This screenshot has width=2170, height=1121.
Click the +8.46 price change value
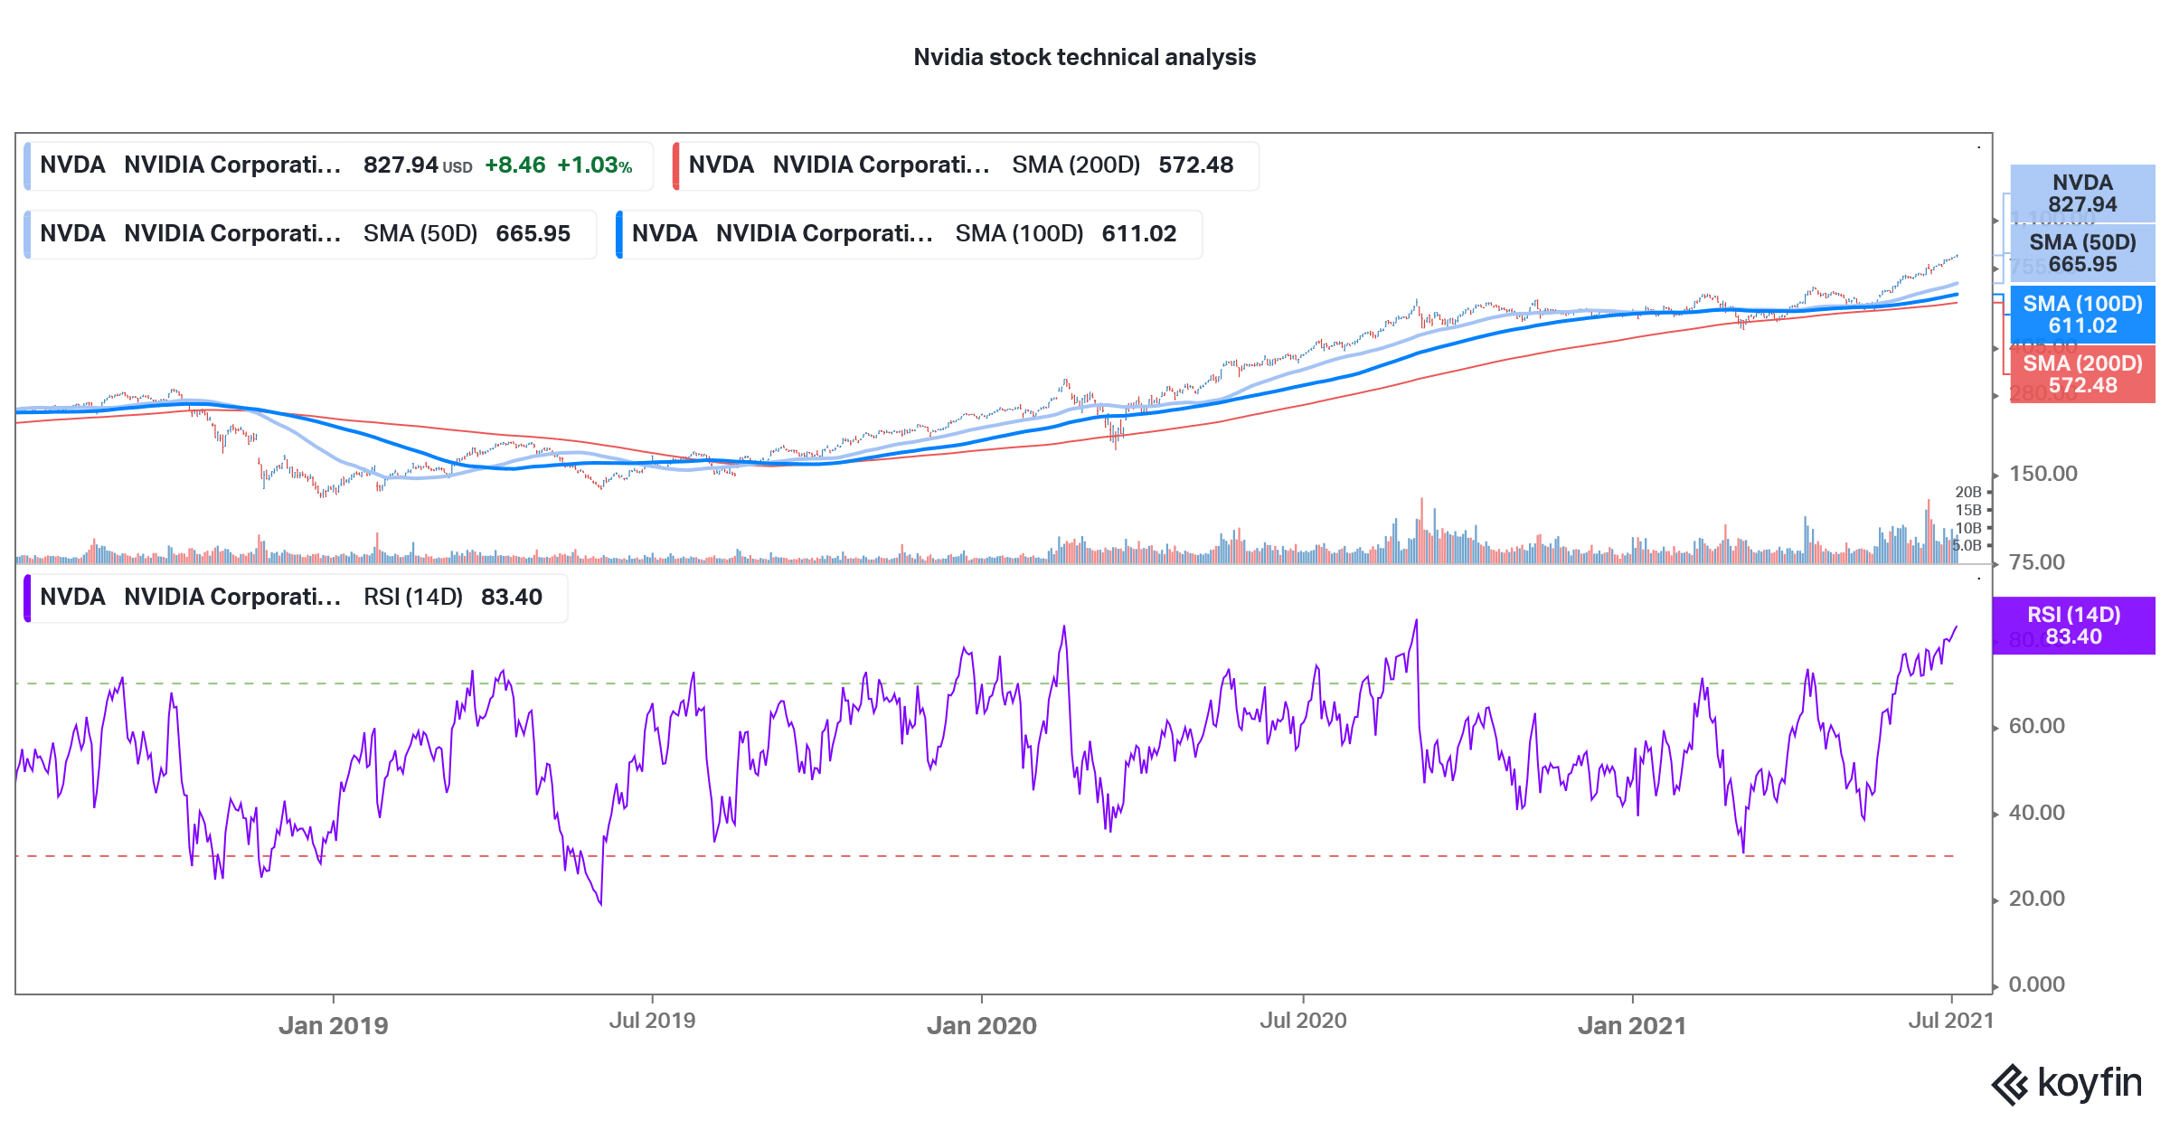coord(515,165)
